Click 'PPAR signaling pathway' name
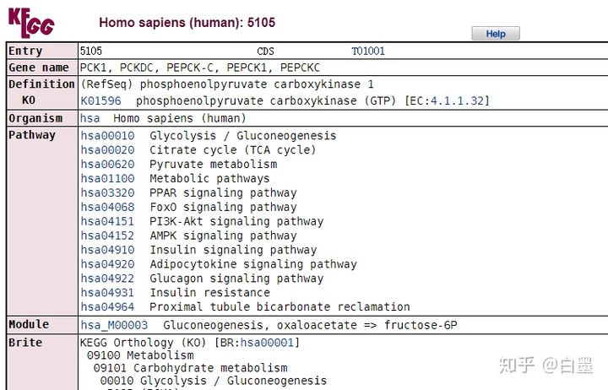The height and width of the screenshot is (390, 608). coord(223,192)
